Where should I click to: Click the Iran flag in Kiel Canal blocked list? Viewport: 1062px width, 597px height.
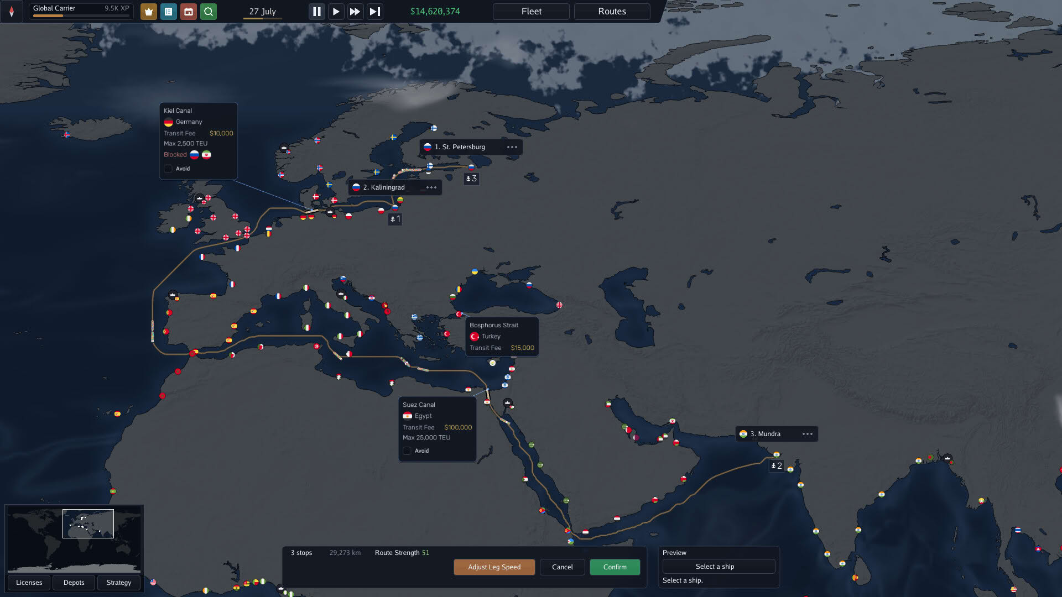tap(206, 155)
